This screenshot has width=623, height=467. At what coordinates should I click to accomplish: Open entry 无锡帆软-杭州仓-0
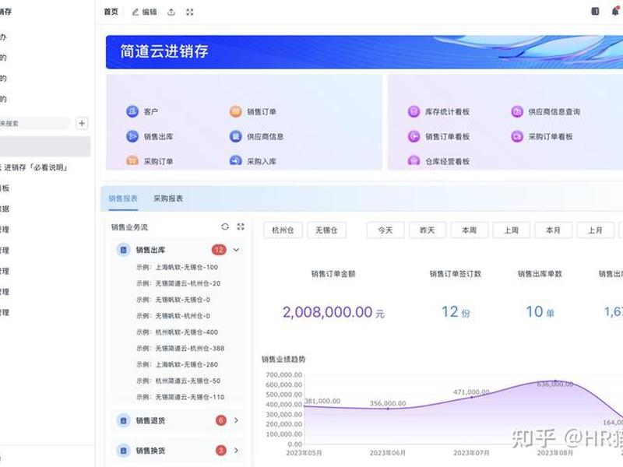coord(173,316)
